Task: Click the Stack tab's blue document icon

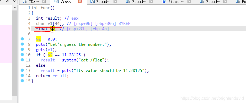Action: coord(164,2)
